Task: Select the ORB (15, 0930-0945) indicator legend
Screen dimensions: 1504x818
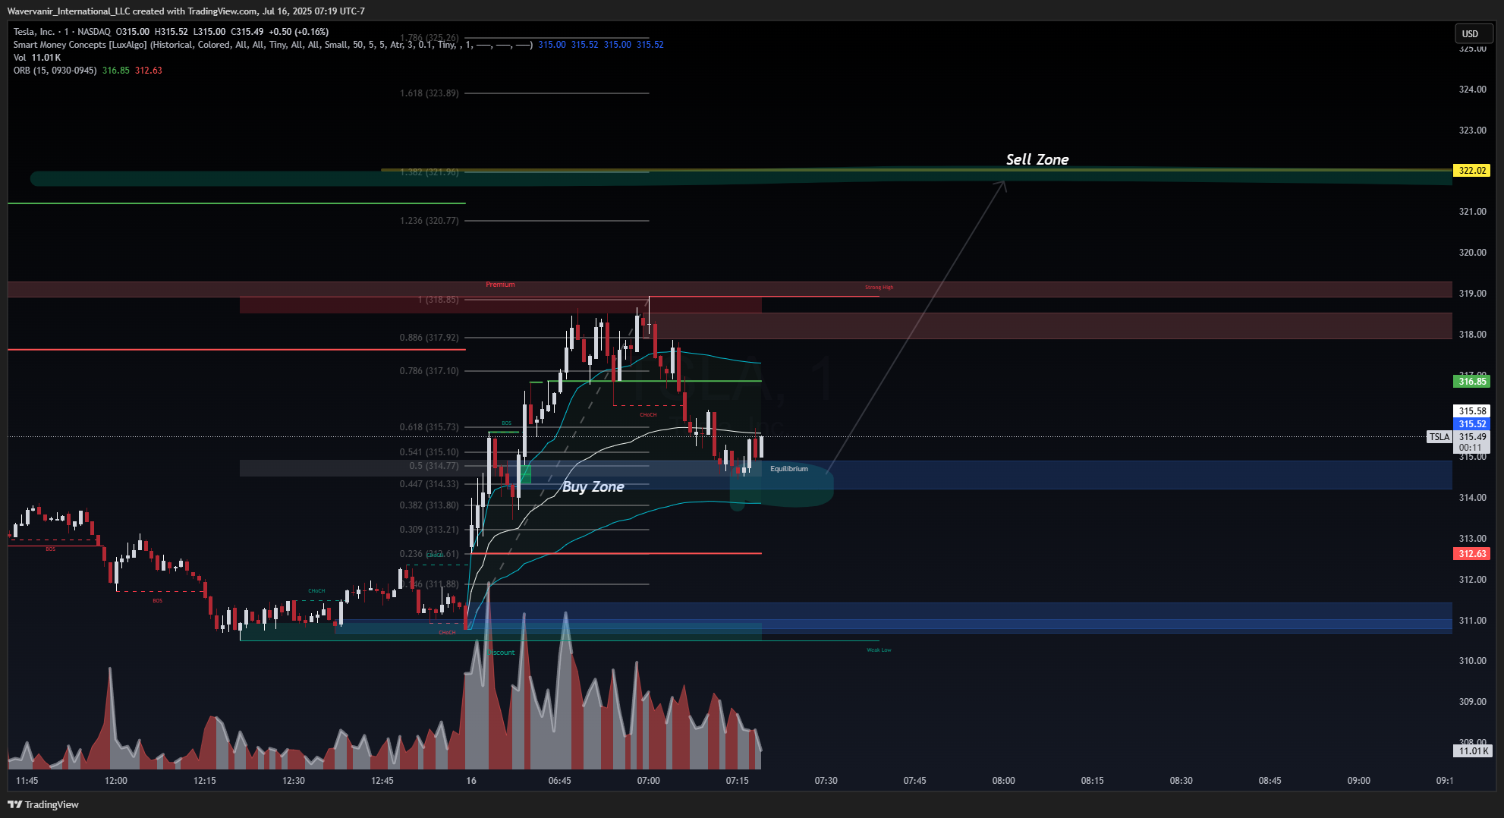Action: pyautogui.click(x=55, y=71)
